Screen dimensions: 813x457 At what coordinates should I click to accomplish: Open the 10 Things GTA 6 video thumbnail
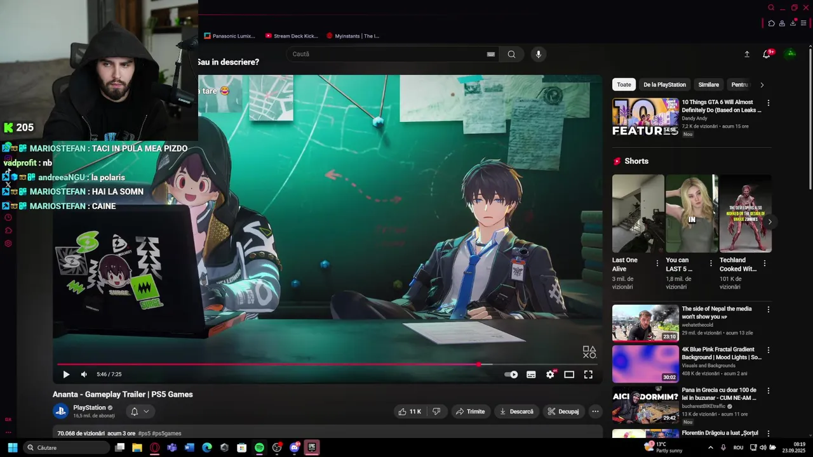[x=645, y=116]
